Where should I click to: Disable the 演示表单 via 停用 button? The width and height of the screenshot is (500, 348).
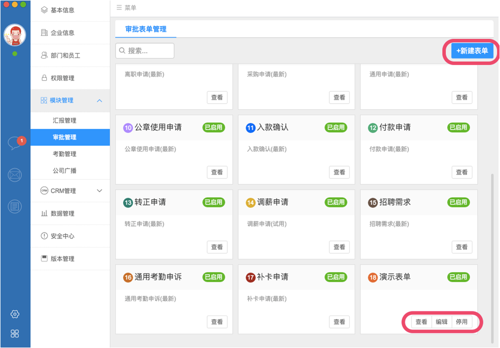461,322
